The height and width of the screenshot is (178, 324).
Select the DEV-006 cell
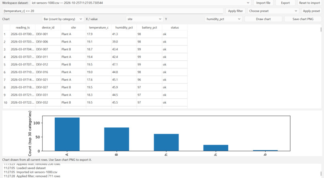pos(48,42)
